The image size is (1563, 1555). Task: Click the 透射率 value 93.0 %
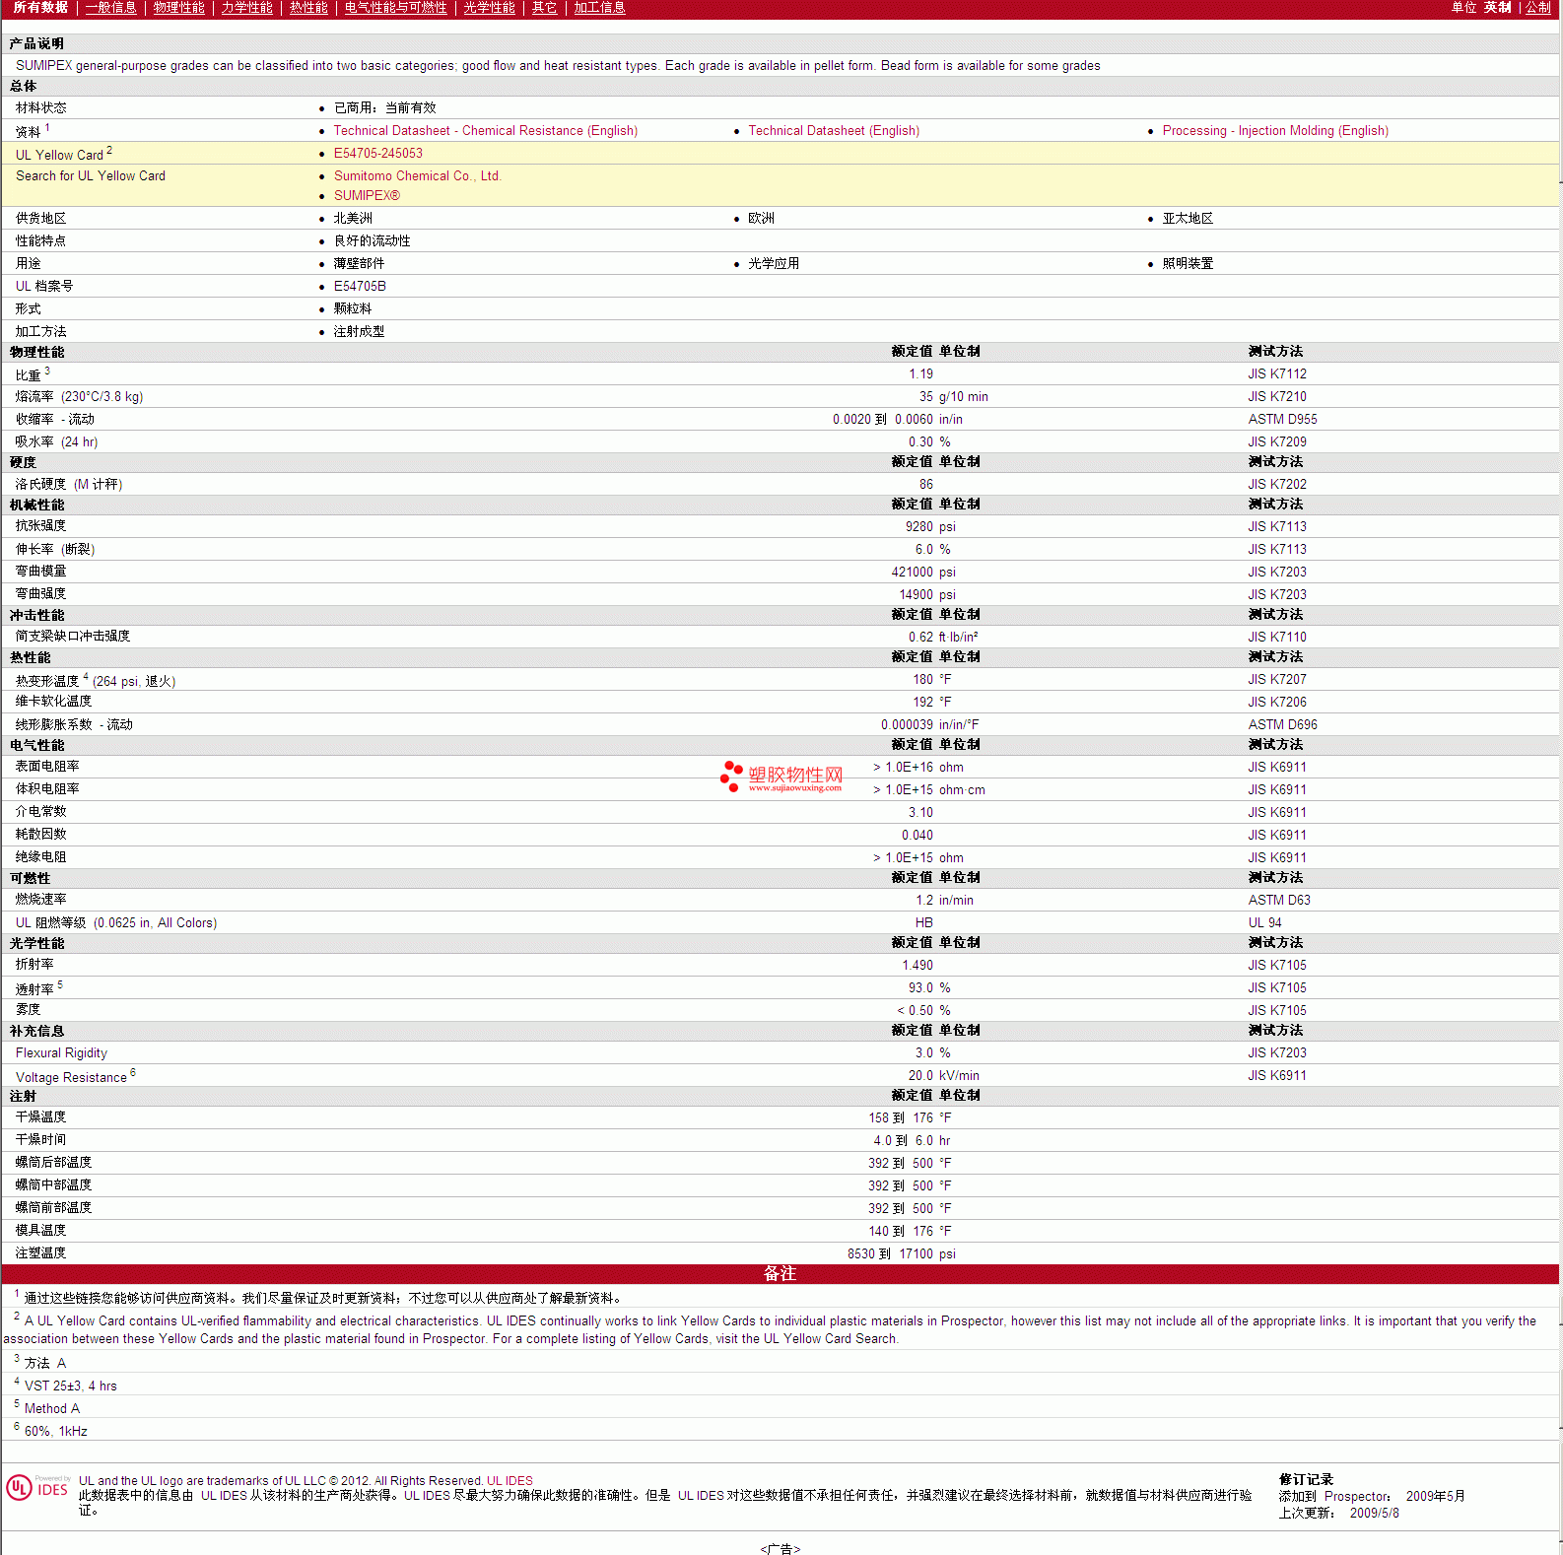(929, 988)
